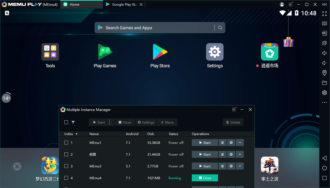Open the location pin tool in sidebar

324,73
